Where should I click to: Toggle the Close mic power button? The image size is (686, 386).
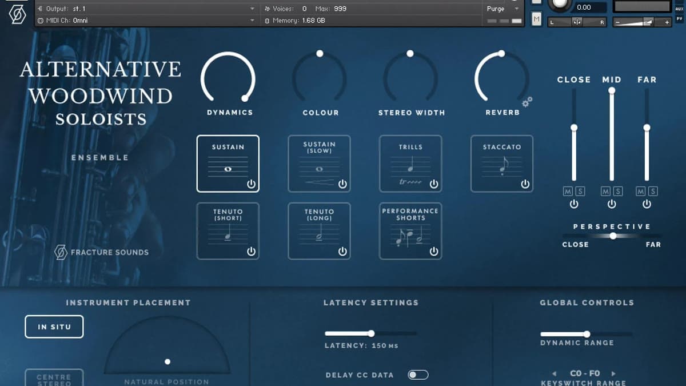[x=574, y=204]
